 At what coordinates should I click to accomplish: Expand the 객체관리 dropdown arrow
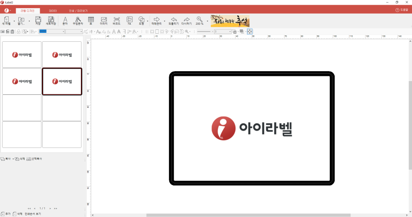[x=165, y=21]
